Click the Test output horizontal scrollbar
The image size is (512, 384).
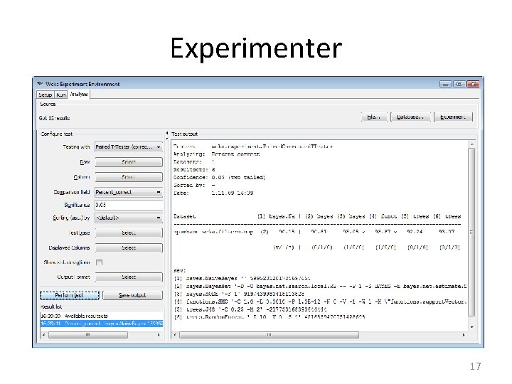click(269, 335)
